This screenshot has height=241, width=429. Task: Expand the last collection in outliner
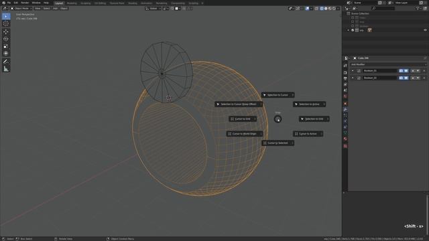(x=349, y=30)
